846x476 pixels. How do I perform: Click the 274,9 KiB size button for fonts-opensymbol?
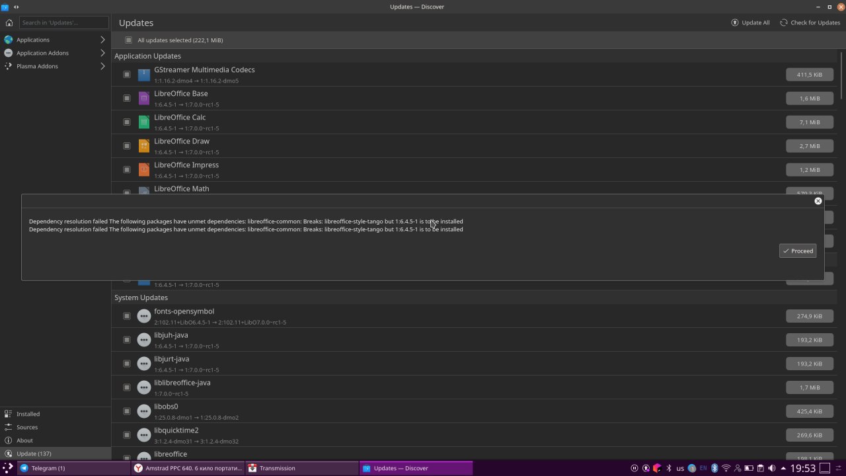(810, 316)
